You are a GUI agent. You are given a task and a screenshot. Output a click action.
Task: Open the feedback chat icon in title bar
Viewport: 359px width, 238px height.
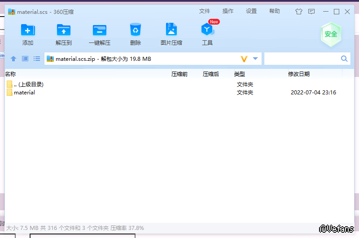[x=311, y=12]
